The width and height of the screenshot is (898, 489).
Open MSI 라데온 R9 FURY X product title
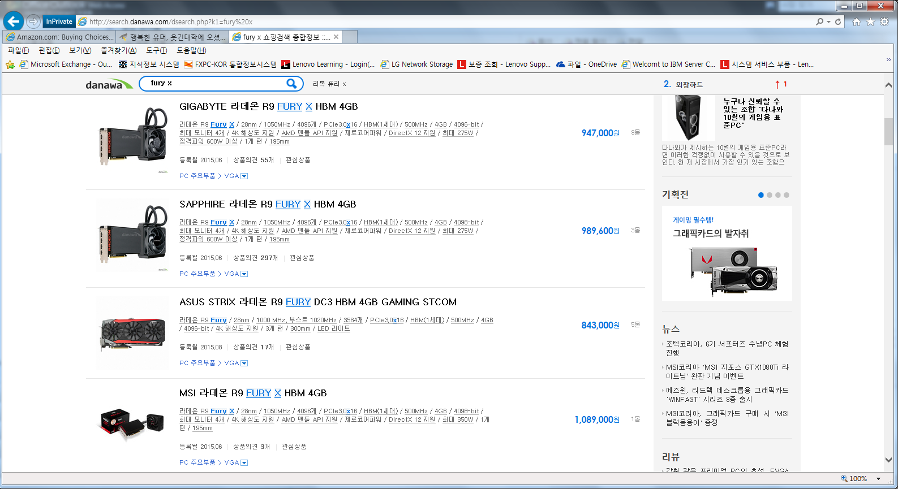pyautogui.click(x=253, y=393)
